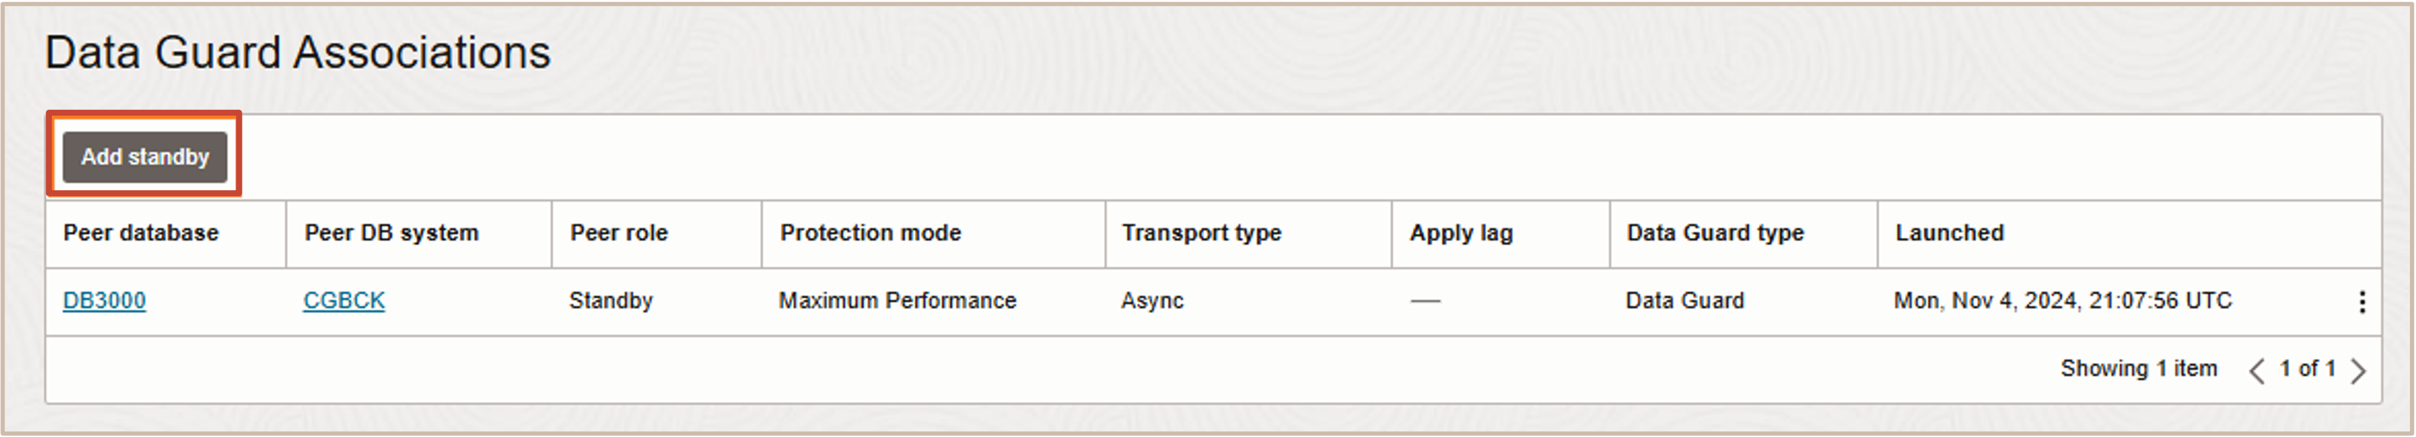Image resolution: width=2416 pixels, height=437 pixels.
Task: Click the launched timestamp Nov 4, 2024
Action: pos(2062,300)
